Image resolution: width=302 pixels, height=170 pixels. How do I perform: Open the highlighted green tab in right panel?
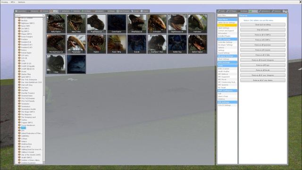[253, 11]
